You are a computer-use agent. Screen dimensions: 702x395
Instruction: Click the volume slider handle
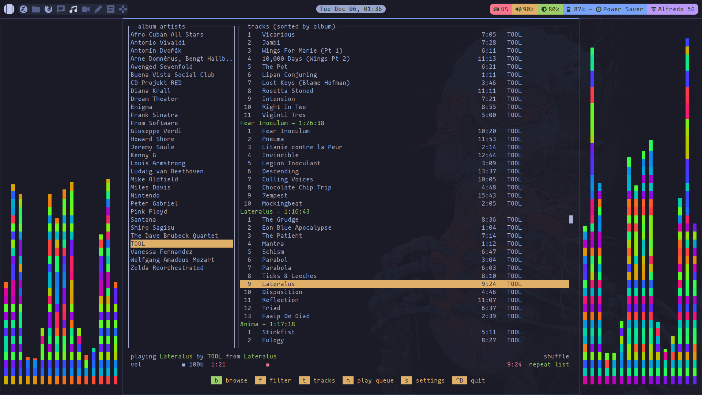click(x=184, y=365)
